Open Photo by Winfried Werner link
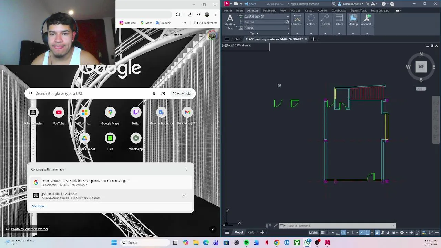This screenshot has height=248, width=441. [x=30, y=229]
